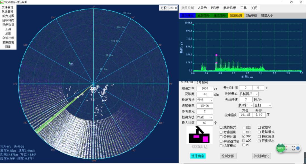306x164 pixels.
Task: Click the 选择确定 button
Action: coord(198,156)
